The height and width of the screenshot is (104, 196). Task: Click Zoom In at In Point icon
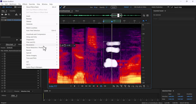[133, 86]
